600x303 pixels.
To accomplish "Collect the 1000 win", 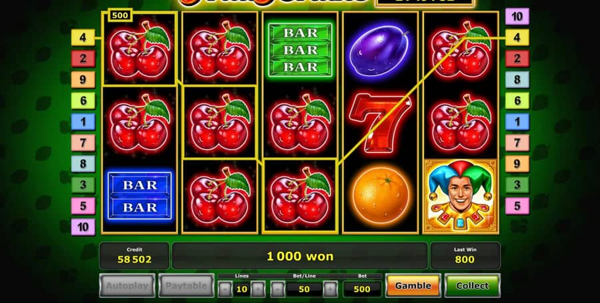I will click(x=472, y=286).
